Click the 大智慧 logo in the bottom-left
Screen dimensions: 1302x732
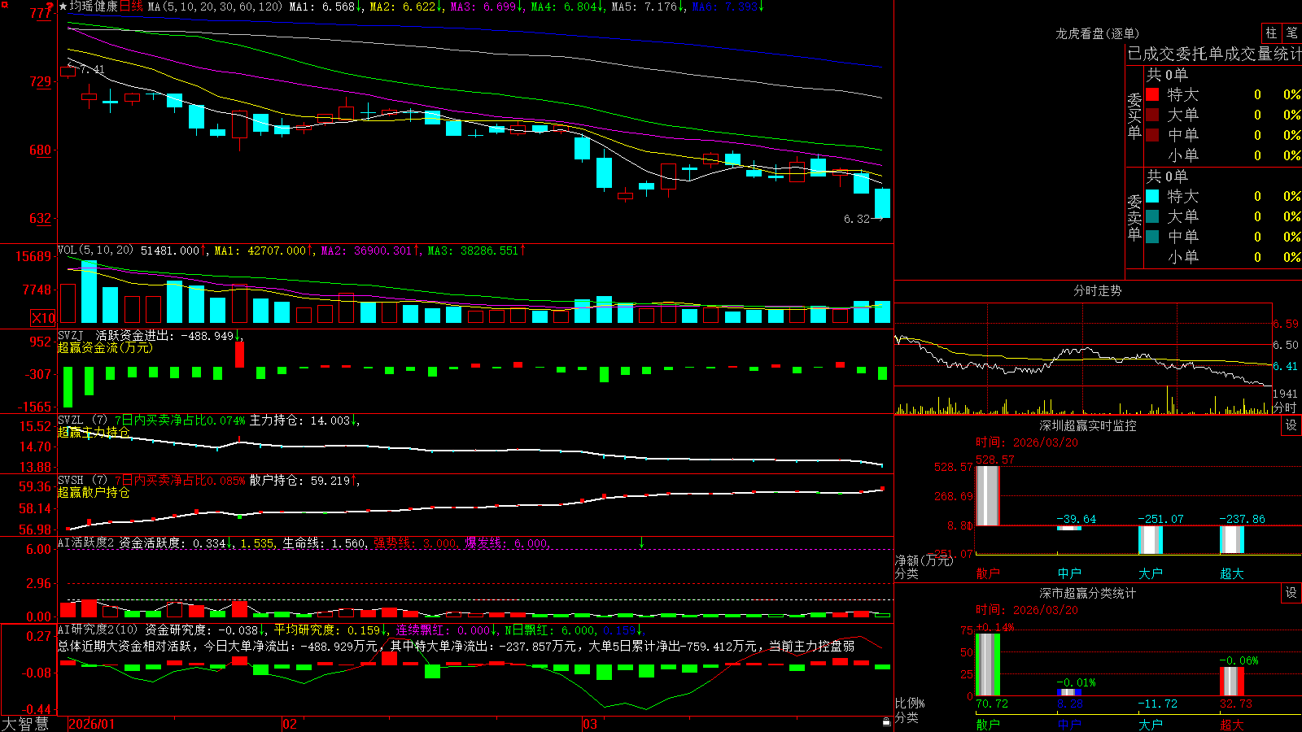pos(25,724)
